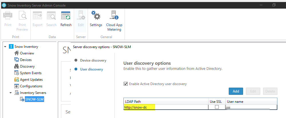Image resolution: width=286 pixels, height=118 pixels.
Task: Restore down the console window
Action: (x=274, y=5)
